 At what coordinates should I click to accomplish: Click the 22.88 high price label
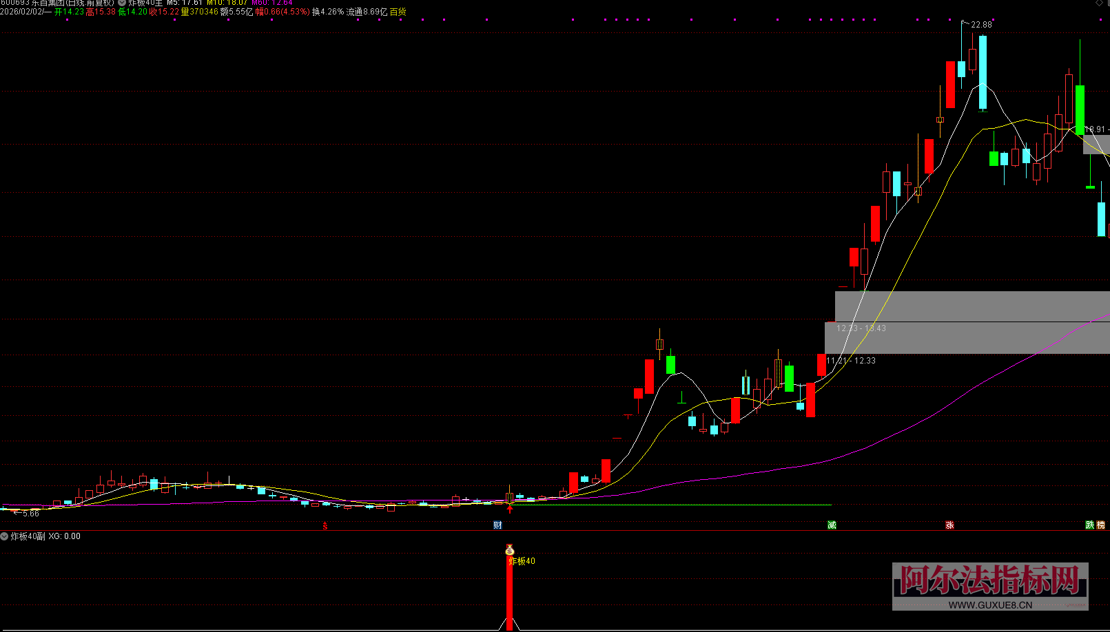click(981, 25)
